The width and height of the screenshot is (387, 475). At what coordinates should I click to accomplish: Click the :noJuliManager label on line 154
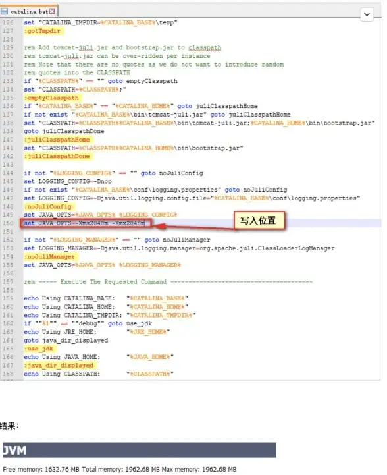click(x=49, y=257)
